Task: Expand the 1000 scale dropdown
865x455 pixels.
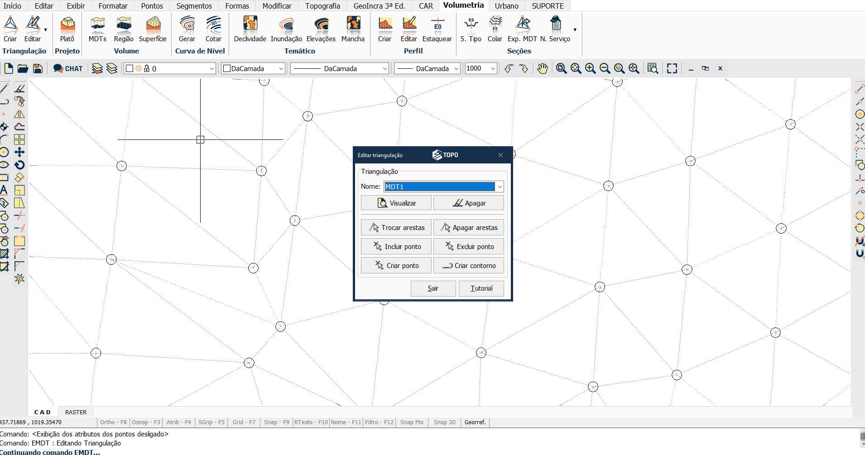Action: pyautogui.click(x=493, y=68)
